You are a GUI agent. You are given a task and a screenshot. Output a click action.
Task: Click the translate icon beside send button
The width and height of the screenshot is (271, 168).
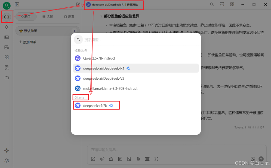(x=253, y=159)
